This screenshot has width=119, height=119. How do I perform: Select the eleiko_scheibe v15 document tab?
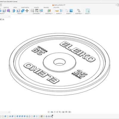[59, 5]
